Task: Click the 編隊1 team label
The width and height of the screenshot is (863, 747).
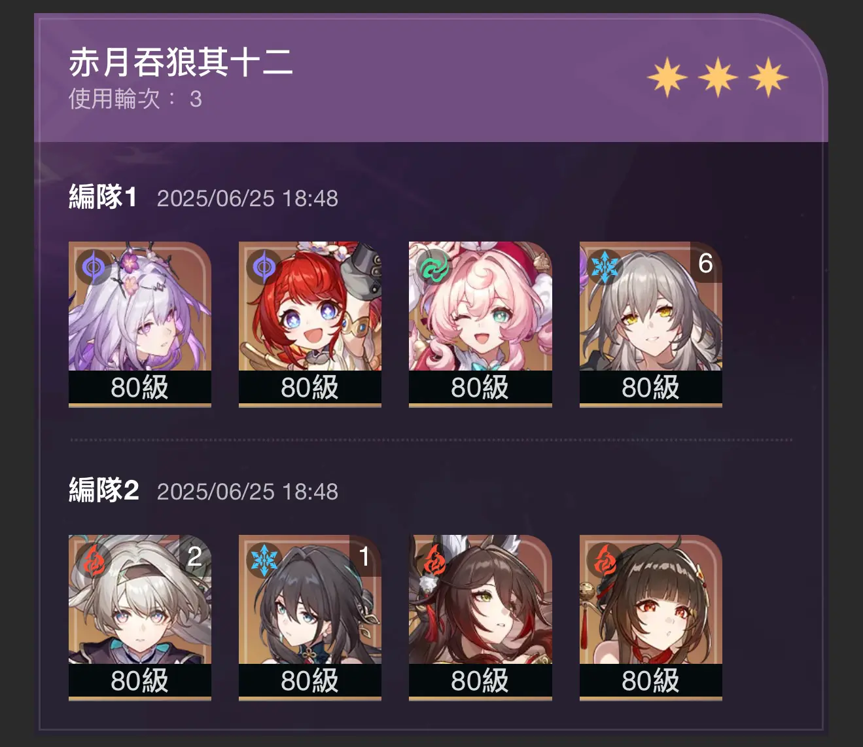Action: click(103, 197)
